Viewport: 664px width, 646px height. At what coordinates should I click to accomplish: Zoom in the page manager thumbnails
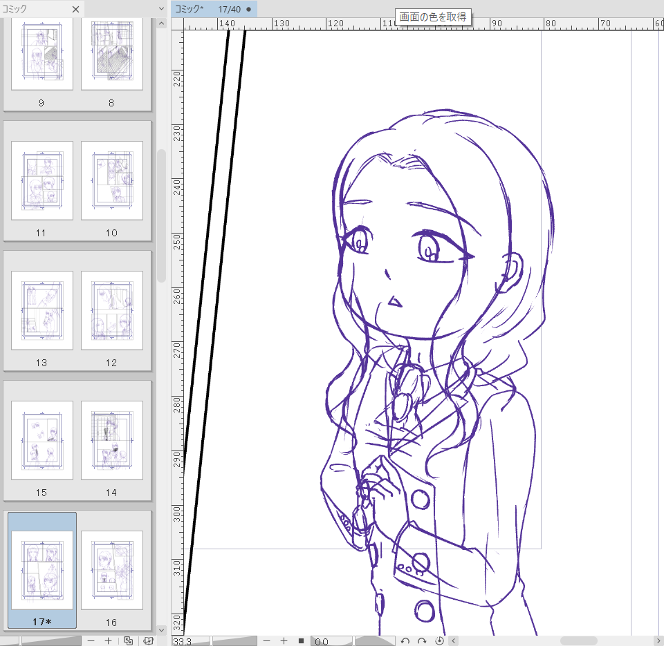(x=108, y=640)
